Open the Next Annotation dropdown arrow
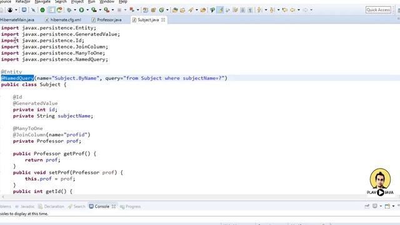400x225 pixels. (x=266, y=10)
